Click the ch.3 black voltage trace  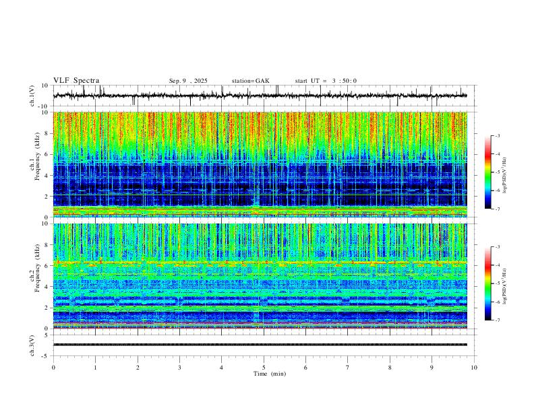coord(260,345)
